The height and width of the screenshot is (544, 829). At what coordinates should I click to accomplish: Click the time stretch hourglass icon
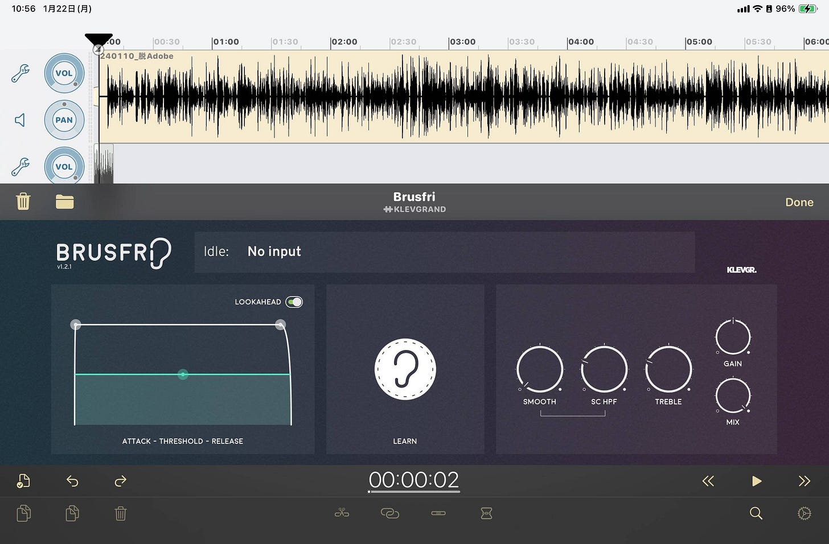486,513
